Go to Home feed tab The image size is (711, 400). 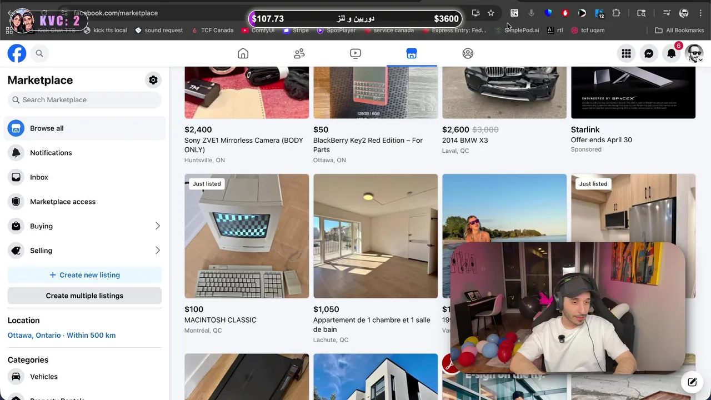pos(243,53)
